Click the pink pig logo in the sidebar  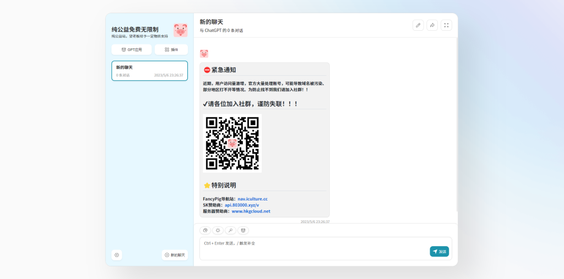(181, 30)
